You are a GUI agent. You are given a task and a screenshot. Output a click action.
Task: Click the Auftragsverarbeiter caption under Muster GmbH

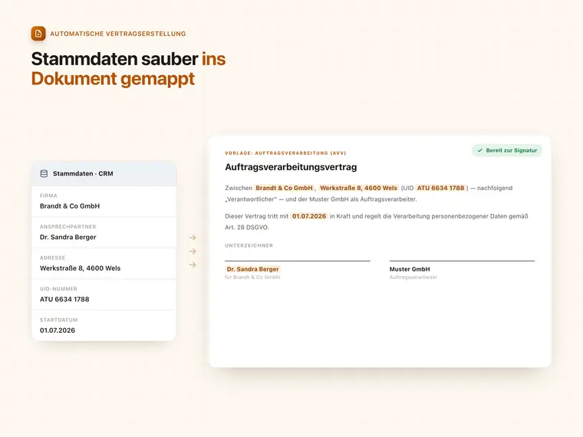[413, 278]
